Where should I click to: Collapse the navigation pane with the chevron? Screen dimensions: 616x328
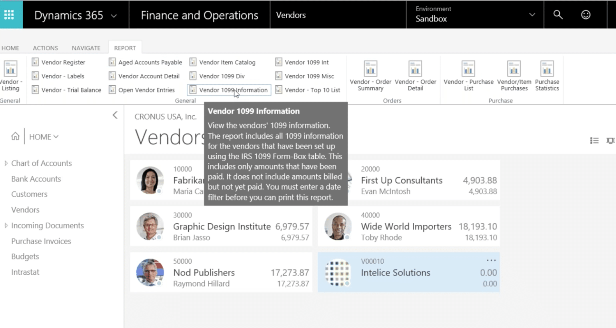pos(115,115)
